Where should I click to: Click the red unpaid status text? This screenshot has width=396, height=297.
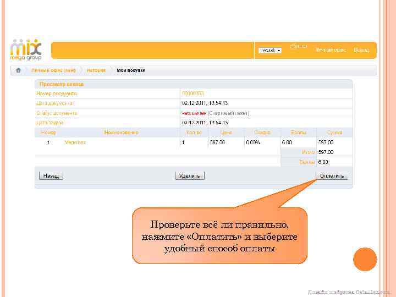[194, 113]
